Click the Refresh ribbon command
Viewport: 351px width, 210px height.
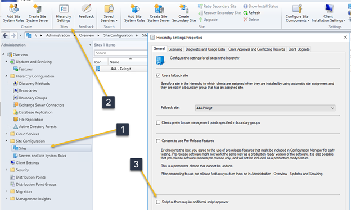click(252, 13)
